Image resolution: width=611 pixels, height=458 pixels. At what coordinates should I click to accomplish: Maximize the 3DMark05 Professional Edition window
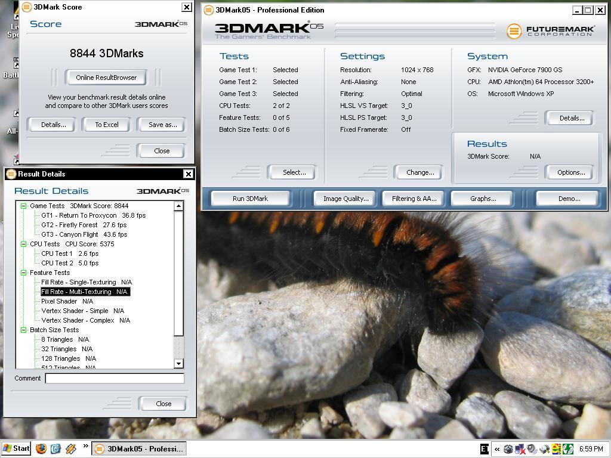[588, 10]
